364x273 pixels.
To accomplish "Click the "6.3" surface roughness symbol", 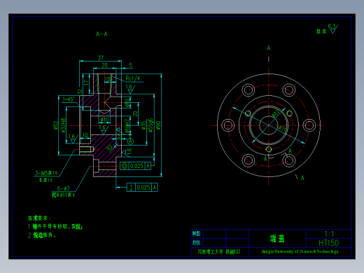I will pos(333,29).
